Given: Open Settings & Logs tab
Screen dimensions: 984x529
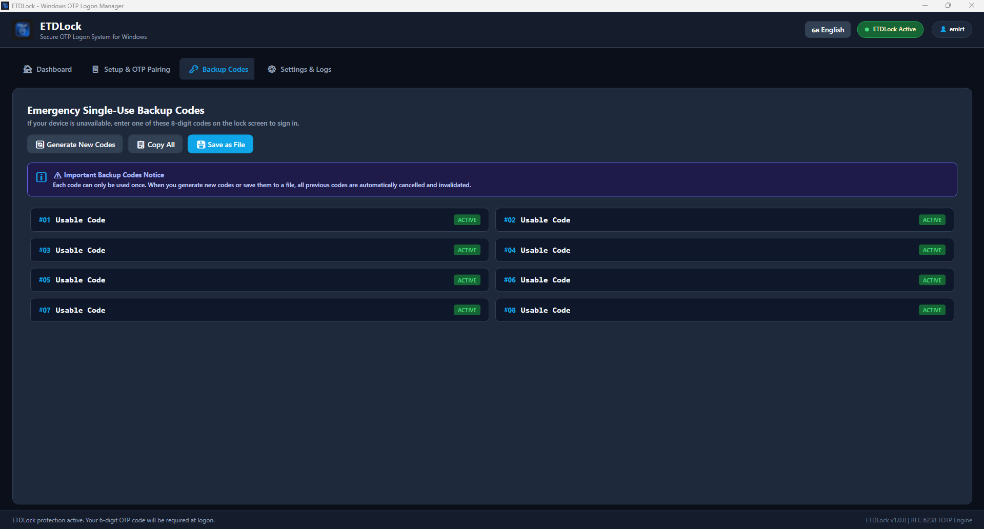Looking at the screenshot, I should click(299, 69).
